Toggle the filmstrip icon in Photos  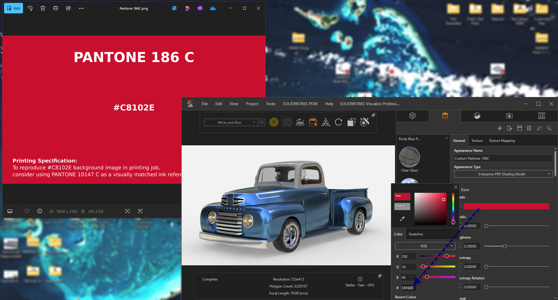pos(10,211)
